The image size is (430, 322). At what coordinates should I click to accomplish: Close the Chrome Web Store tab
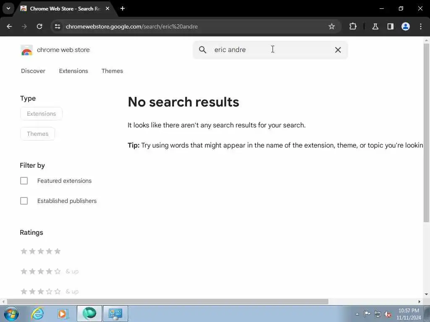107,8
